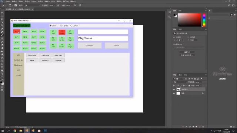
Task: Open the layer filter kind dropdown
Action: click(178, 79)
